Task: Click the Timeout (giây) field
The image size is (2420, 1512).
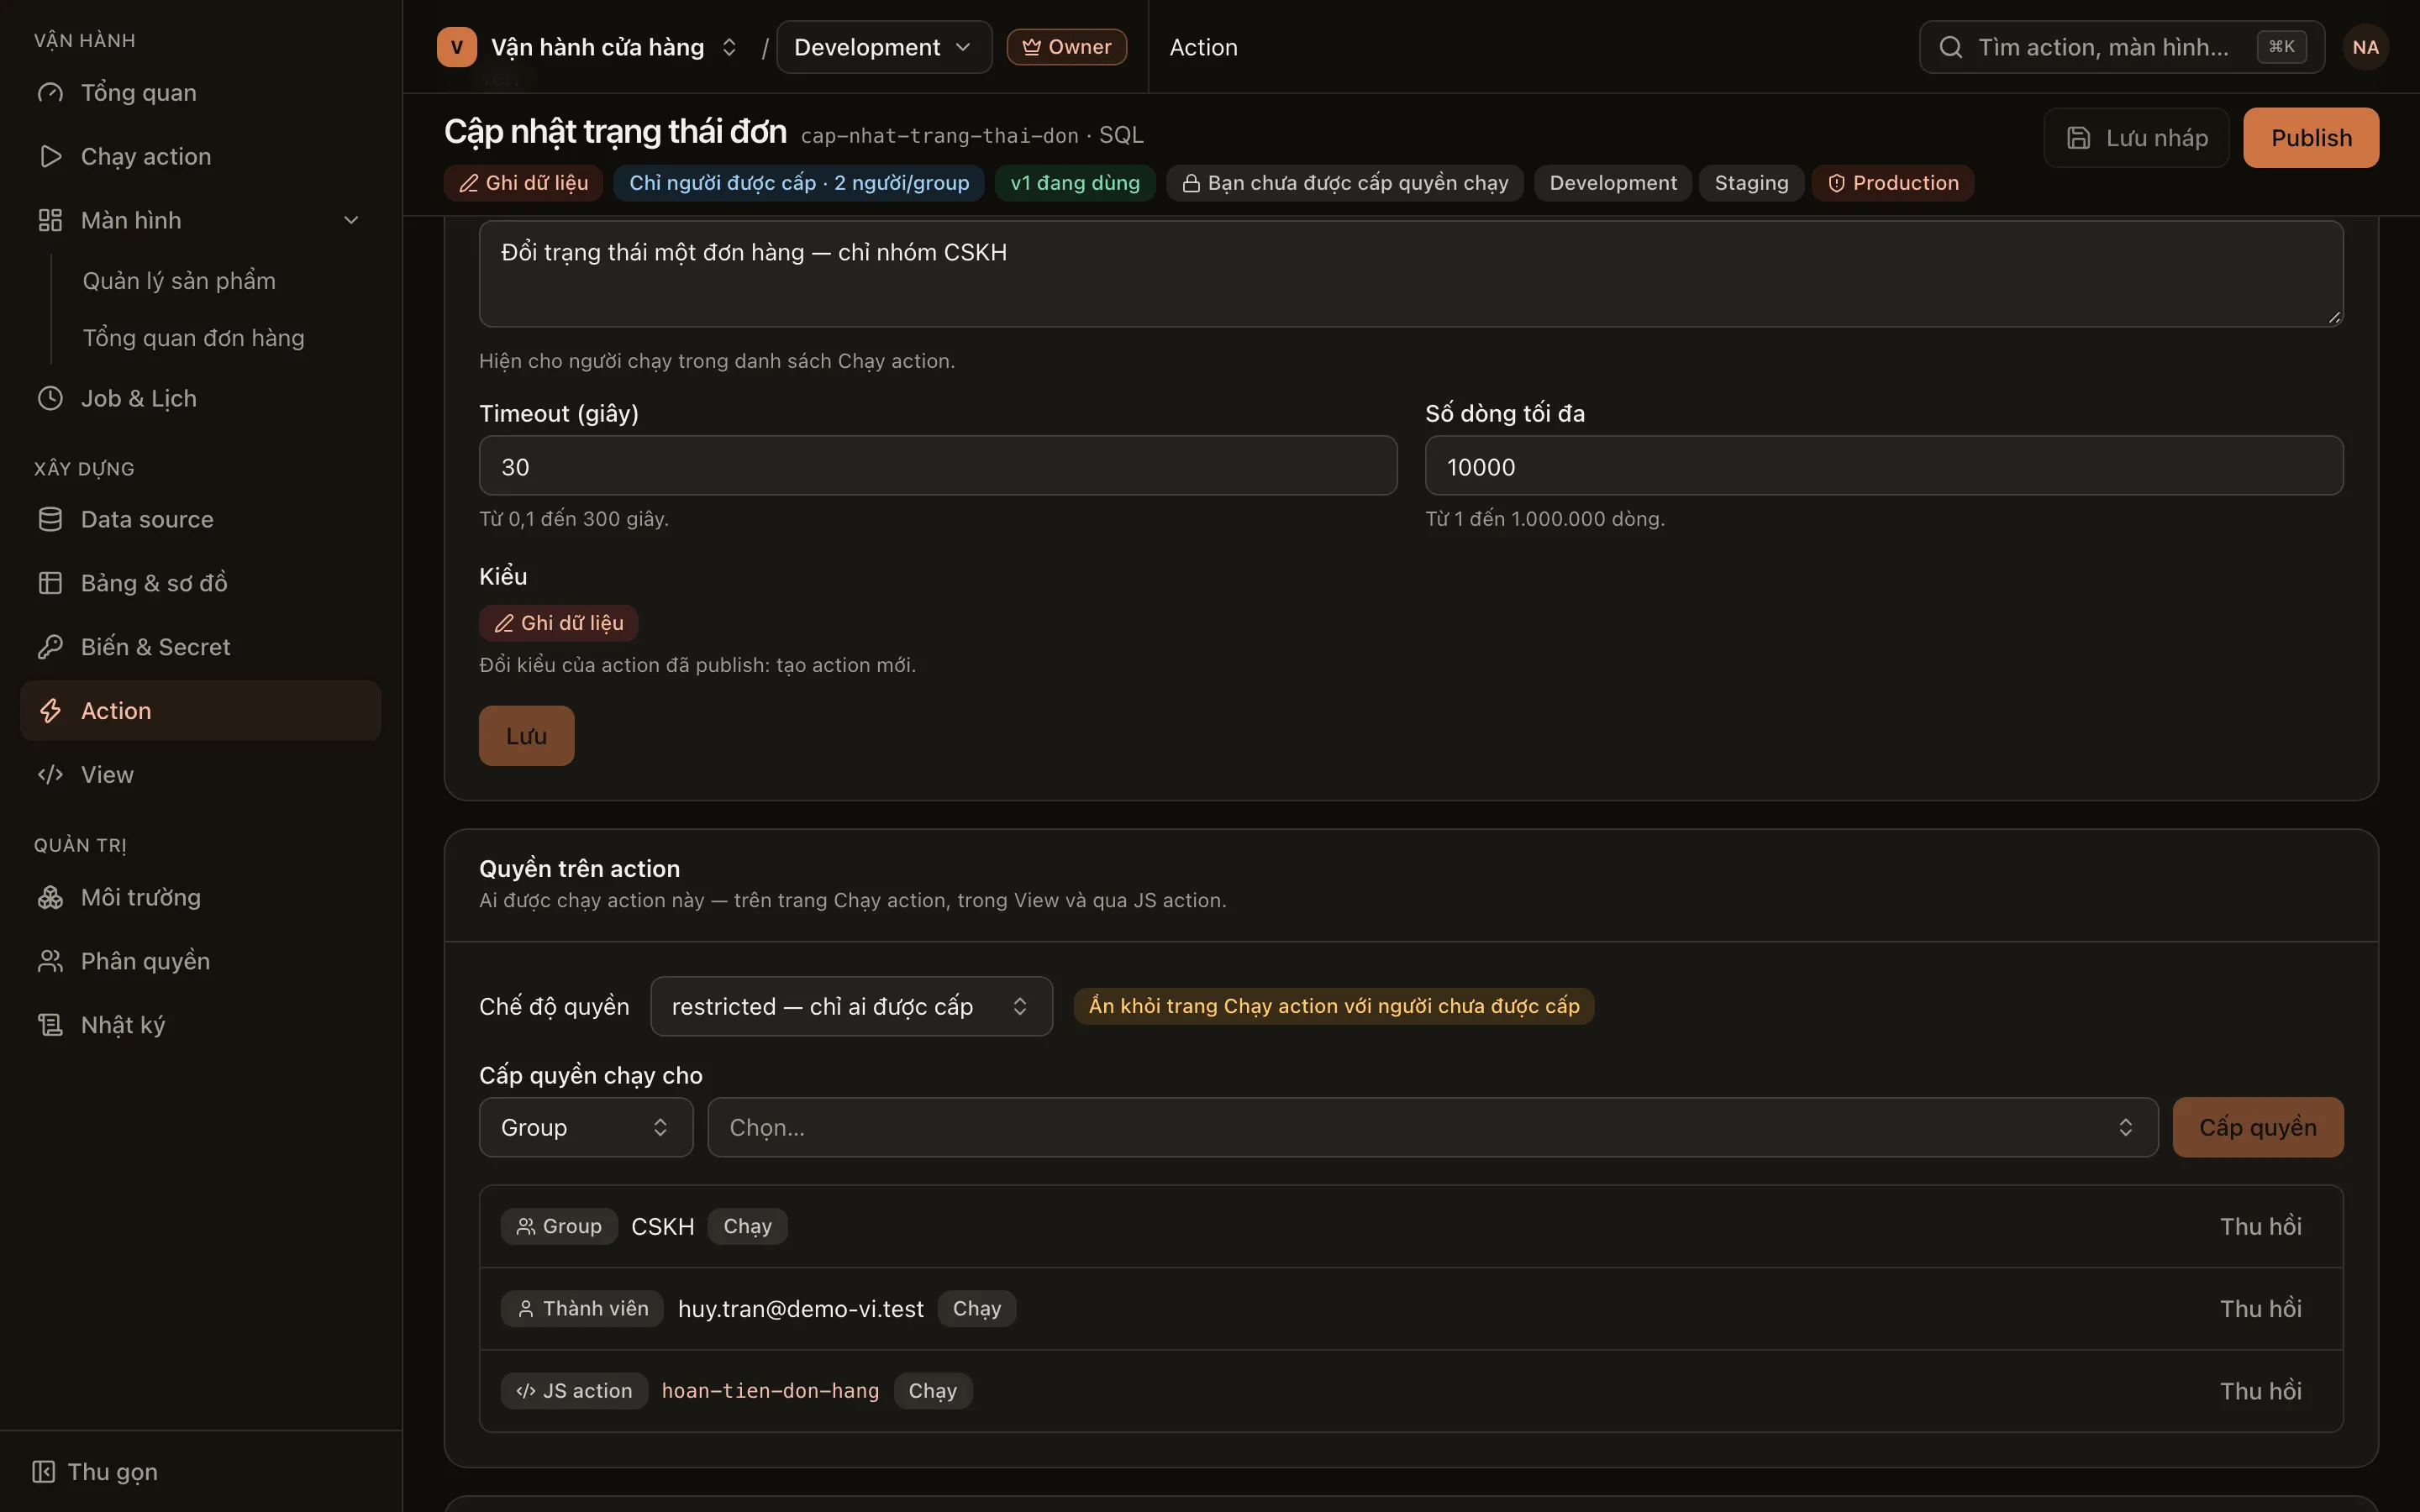Action: (938, 466)
